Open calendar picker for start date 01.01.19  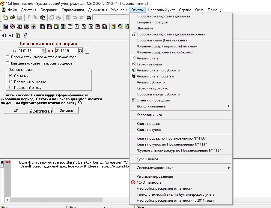click(43, 51)
